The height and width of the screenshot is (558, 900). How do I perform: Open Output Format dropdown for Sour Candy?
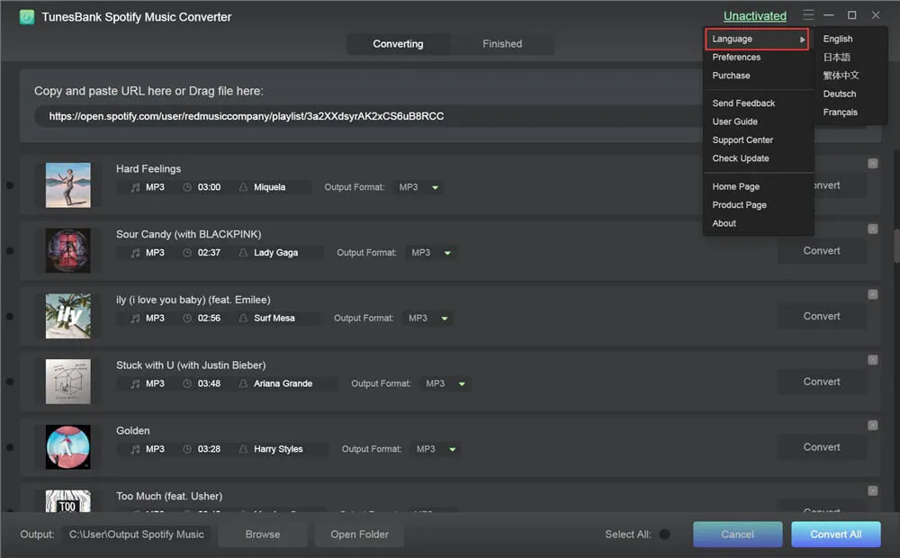[431, 253]
